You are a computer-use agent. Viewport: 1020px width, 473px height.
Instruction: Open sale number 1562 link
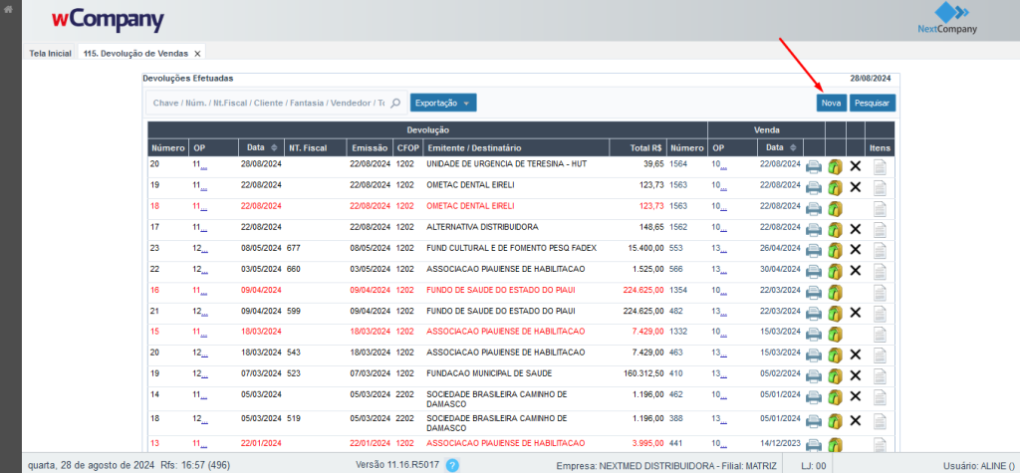[x=680, y=227]
